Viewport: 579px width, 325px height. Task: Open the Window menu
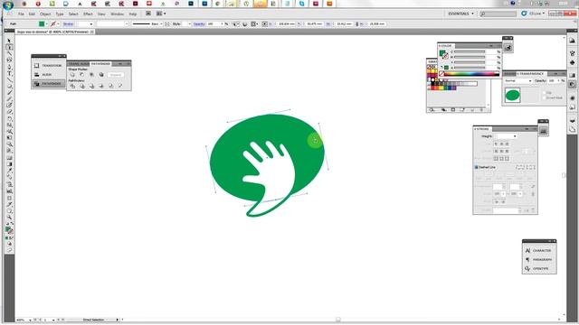[118, 14]
